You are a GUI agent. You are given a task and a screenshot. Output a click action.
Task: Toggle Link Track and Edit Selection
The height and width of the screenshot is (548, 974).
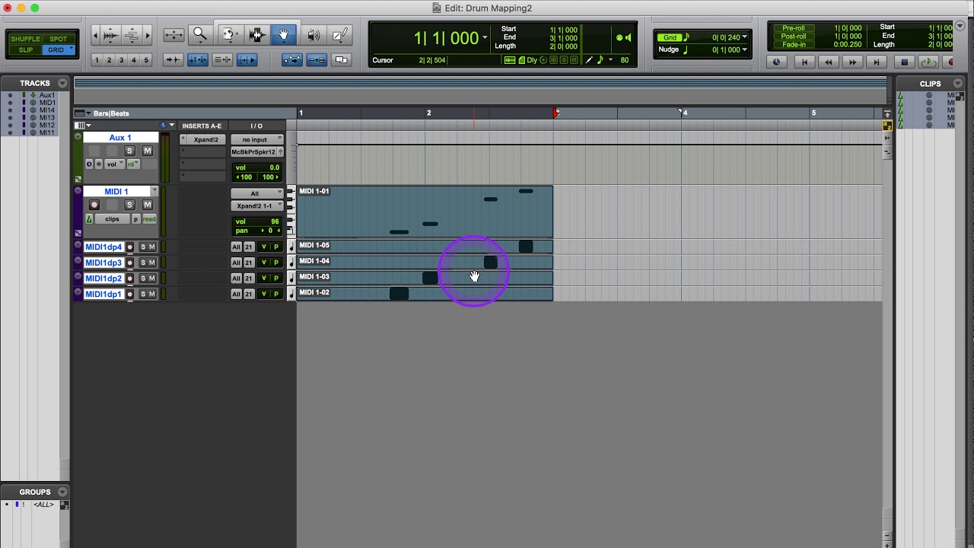point(222,60)
